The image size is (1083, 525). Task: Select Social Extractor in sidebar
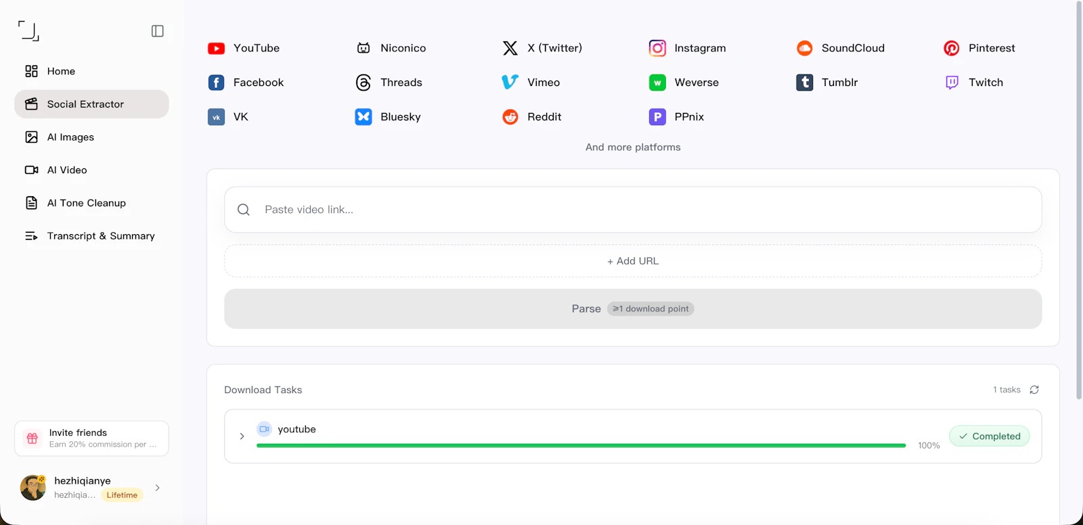tap(91, 104)
